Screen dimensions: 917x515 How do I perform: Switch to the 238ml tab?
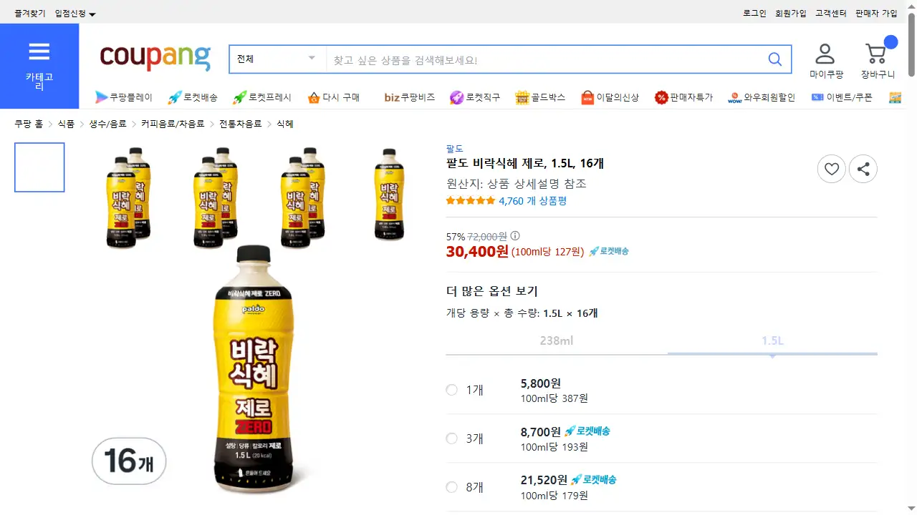[x=557, y=340]
